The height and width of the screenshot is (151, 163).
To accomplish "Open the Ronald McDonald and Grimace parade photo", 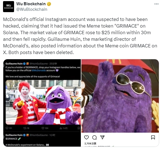I will [43, 102].
